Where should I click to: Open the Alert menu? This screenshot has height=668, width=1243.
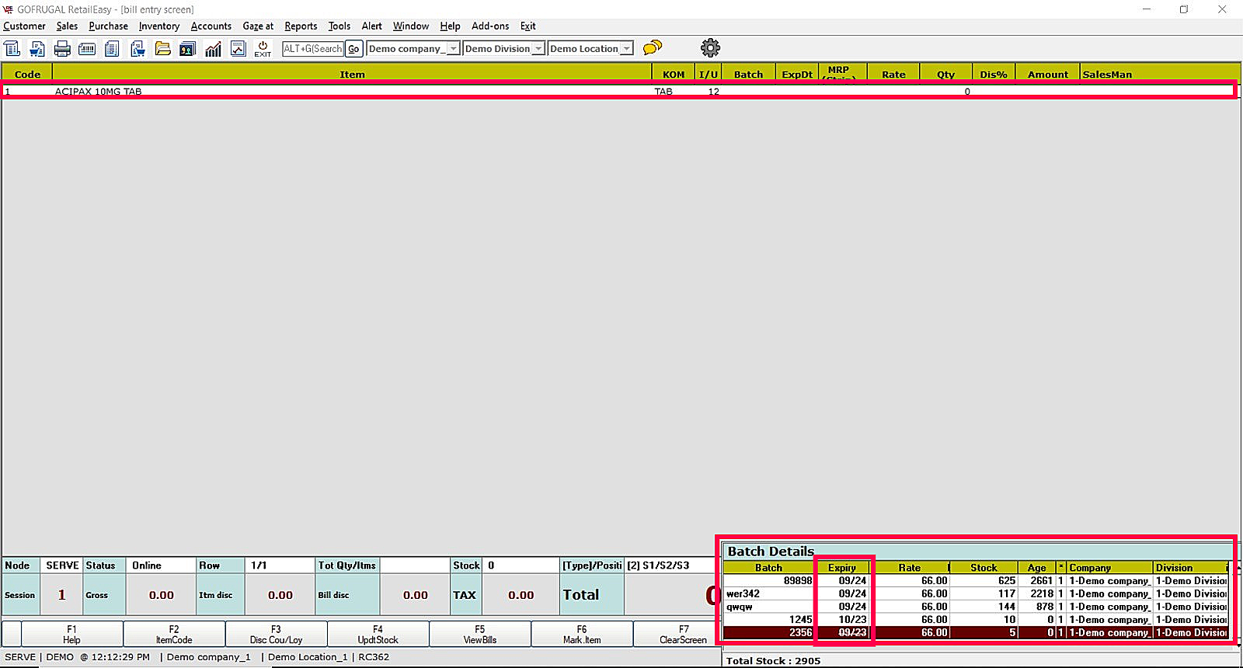[x=372, y=26]
